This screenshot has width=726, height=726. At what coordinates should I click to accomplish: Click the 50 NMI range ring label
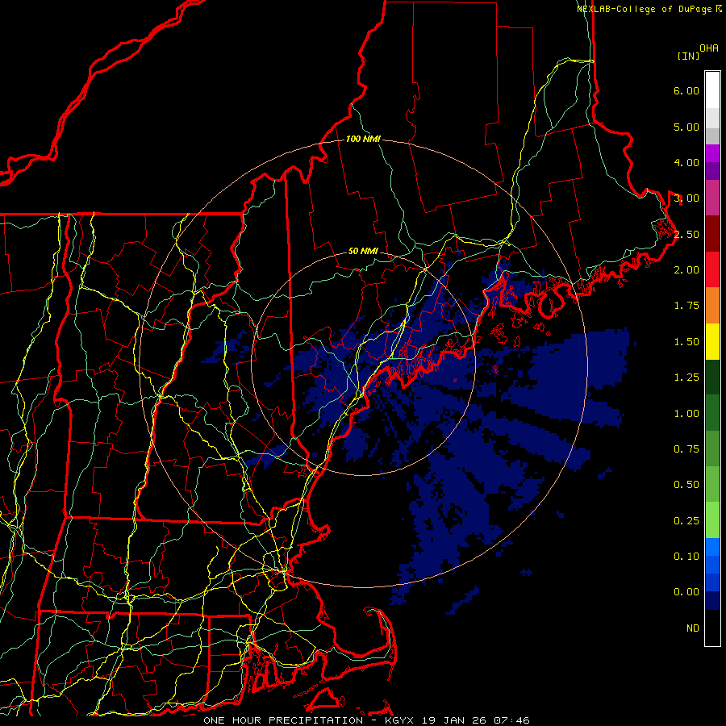click(x=363, y=251)
